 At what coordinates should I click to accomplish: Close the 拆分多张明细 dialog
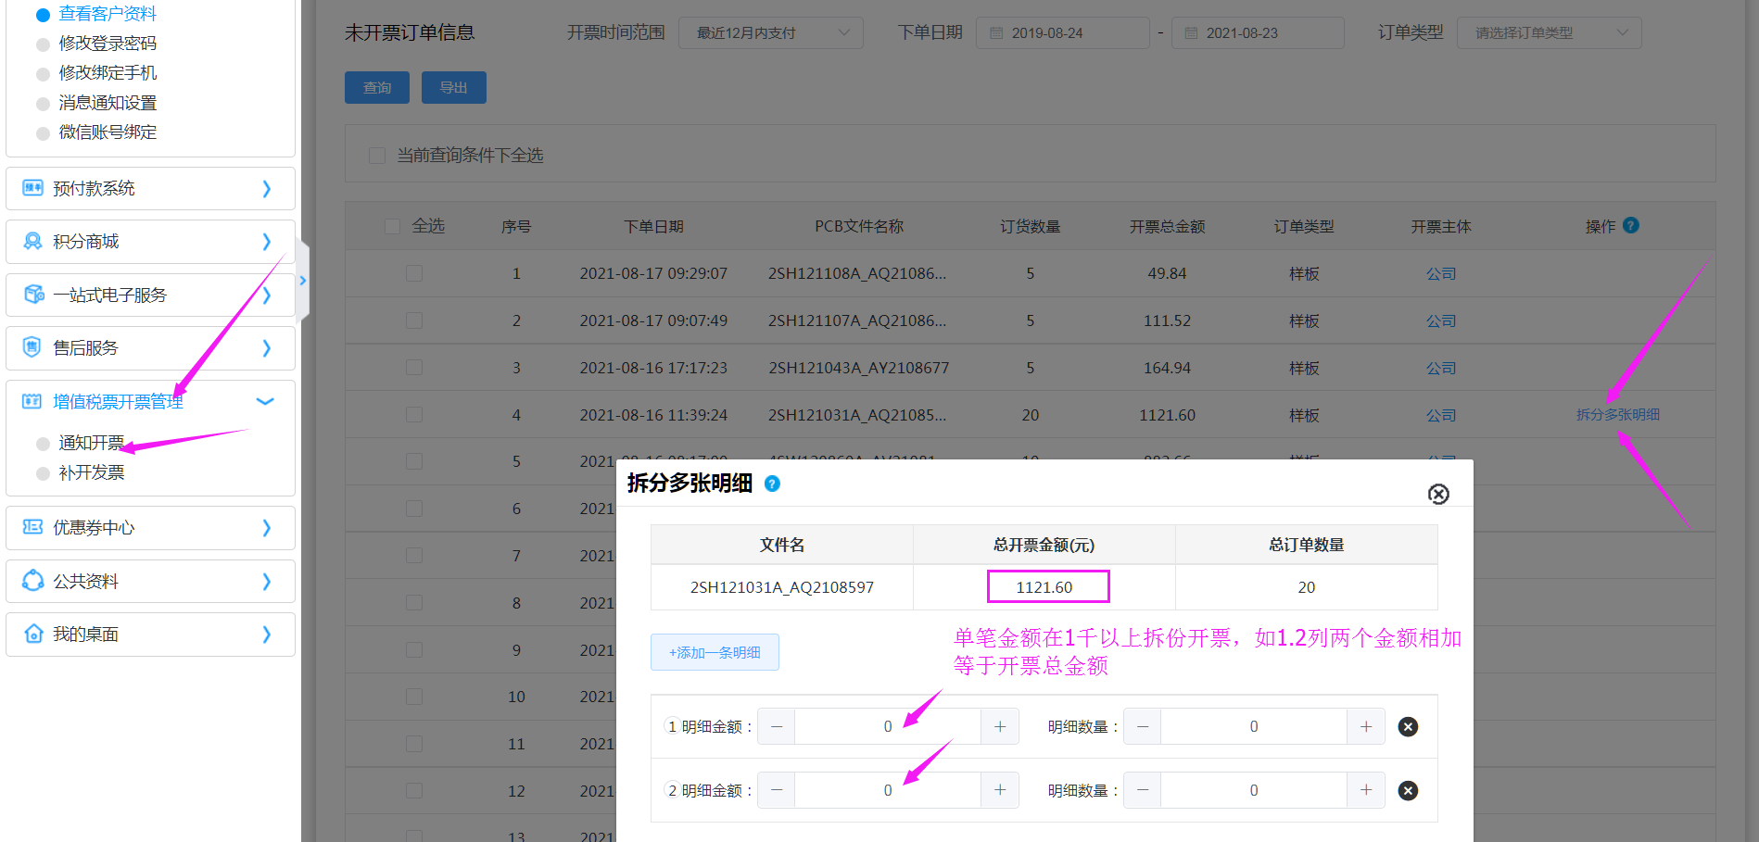[x=1438, y=495]
